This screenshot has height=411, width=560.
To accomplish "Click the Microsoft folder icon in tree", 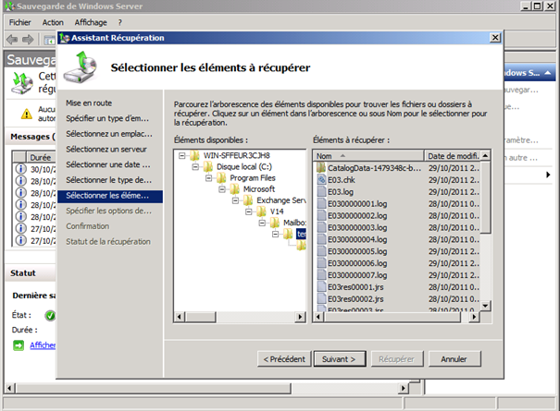I will point(234,189).
